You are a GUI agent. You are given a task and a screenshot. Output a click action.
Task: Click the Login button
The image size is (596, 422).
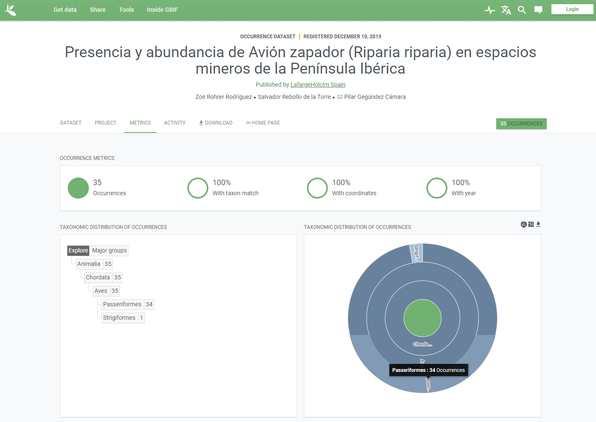tap(572, 9)
